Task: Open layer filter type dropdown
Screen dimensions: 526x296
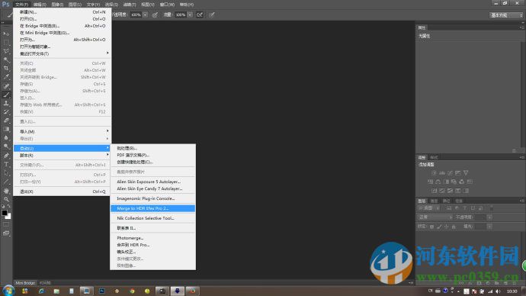Action: (429, 208)
